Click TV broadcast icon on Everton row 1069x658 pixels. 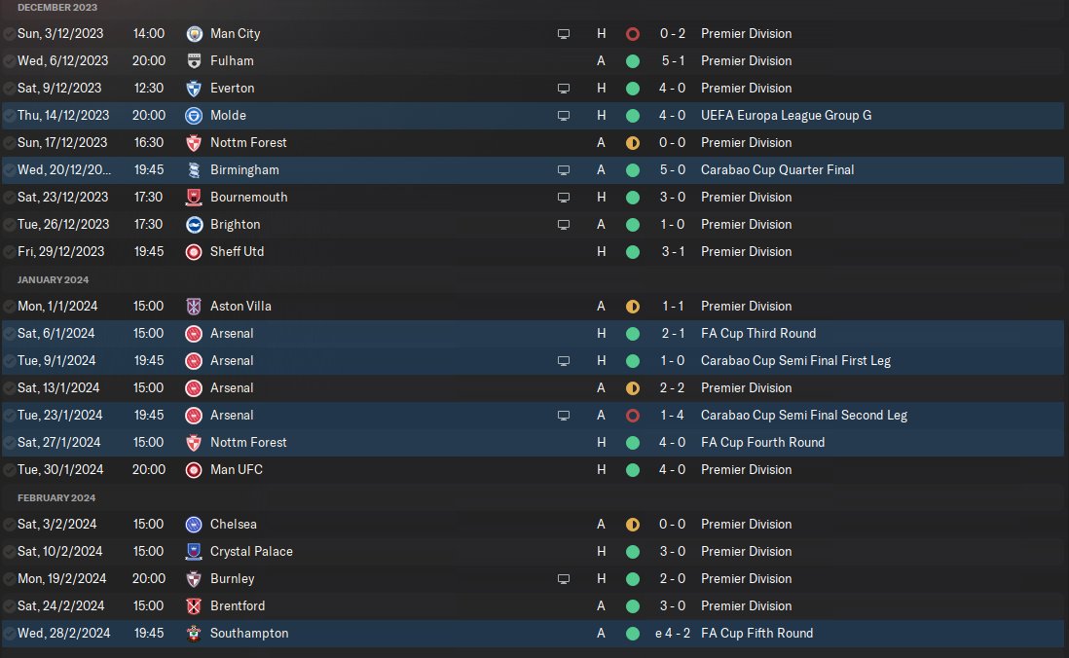(x=563, y=88)
